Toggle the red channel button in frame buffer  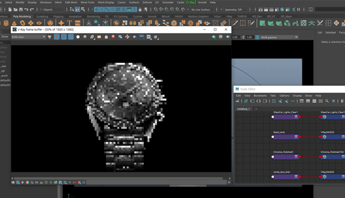(56, 37)
